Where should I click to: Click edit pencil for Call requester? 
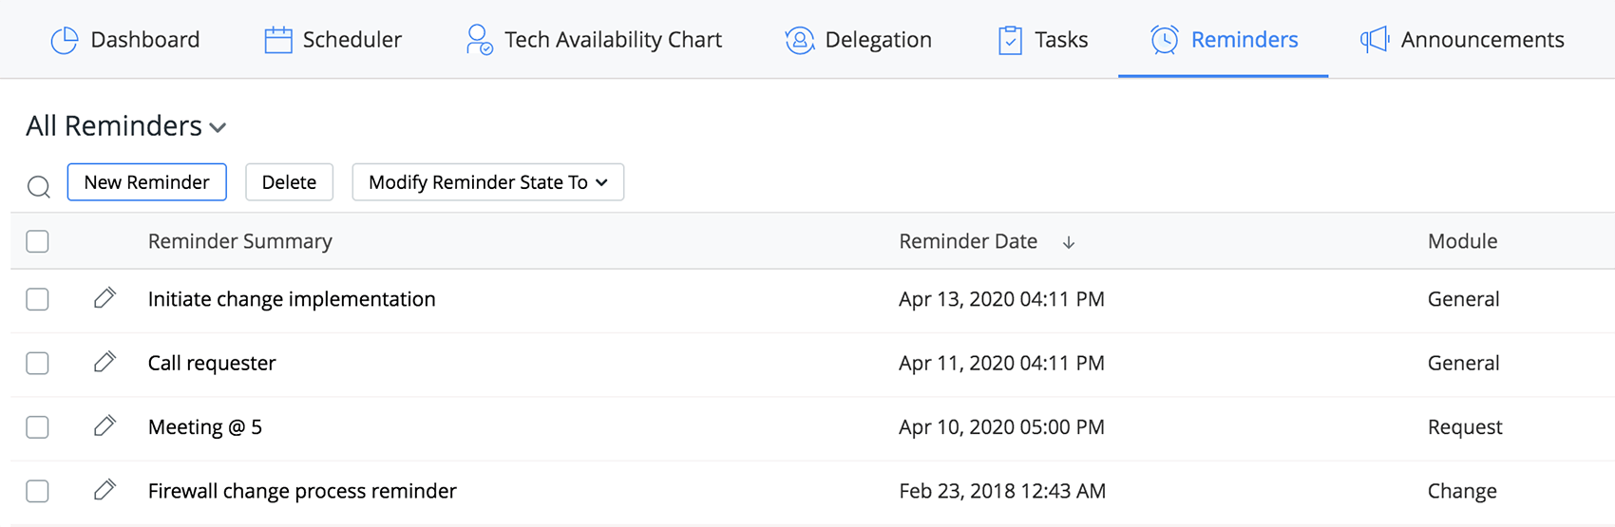pyautogui.click(x=104, y=362)
